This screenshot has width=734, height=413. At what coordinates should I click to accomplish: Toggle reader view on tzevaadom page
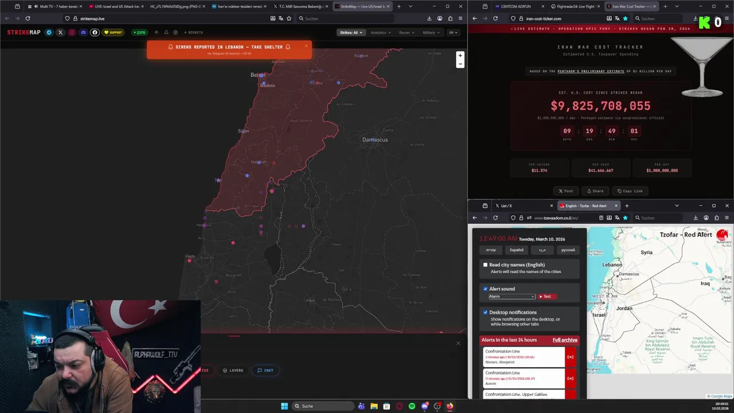pos(601,218)
